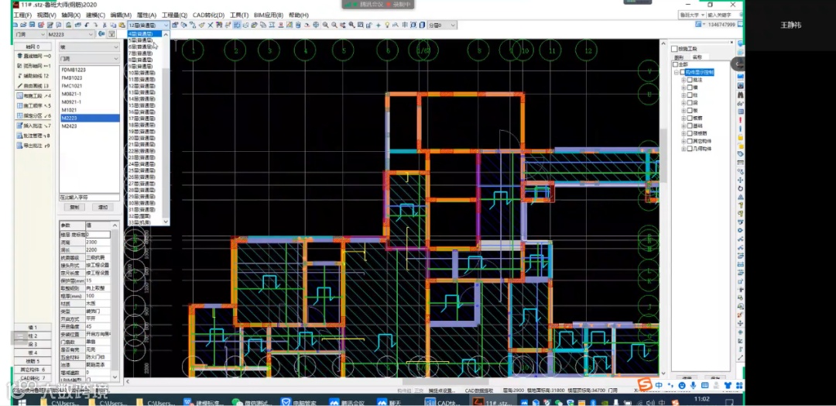Click the Cut scissors icon in toolbar
The height and width of the screenshot is (406, 836).
(104, 25)
